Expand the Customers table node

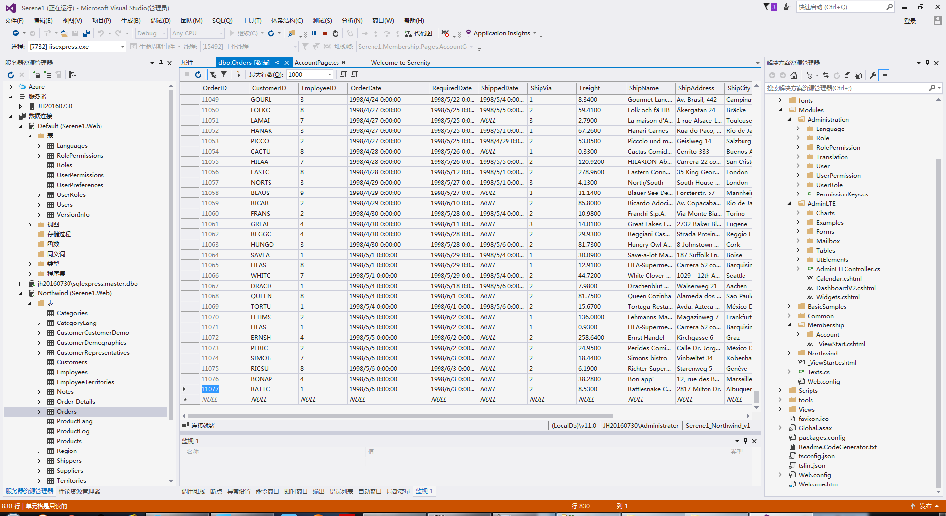point(39,362)
